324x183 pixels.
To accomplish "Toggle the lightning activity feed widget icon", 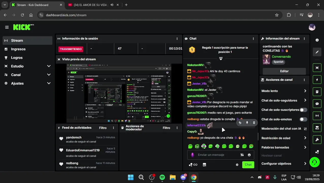I will click(x=317, y=80).
